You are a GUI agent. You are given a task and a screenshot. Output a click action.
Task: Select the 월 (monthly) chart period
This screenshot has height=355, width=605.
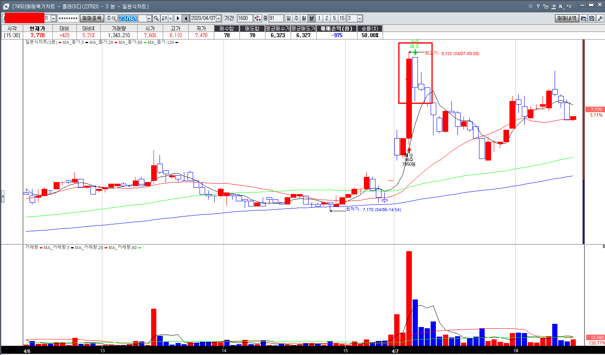pos(304,18)
